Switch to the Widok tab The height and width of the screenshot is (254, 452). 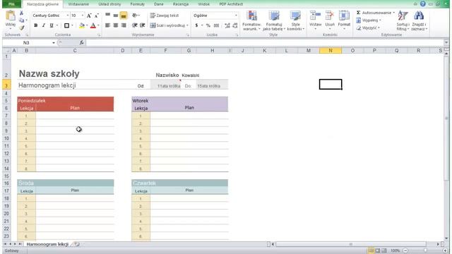point(204,4)
